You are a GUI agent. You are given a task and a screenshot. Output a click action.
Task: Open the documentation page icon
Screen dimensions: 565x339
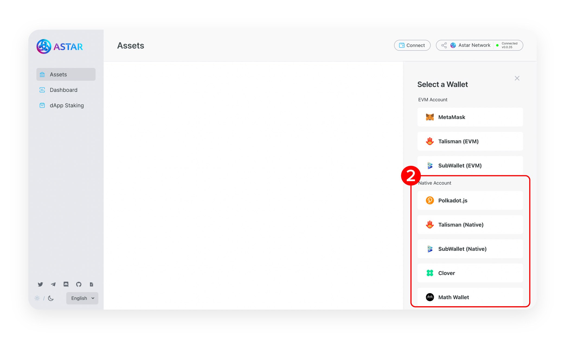tap(91, 284)
